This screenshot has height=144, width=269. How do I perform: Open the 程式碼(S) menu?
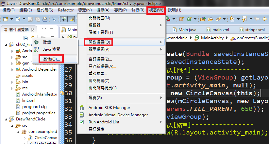45,10
